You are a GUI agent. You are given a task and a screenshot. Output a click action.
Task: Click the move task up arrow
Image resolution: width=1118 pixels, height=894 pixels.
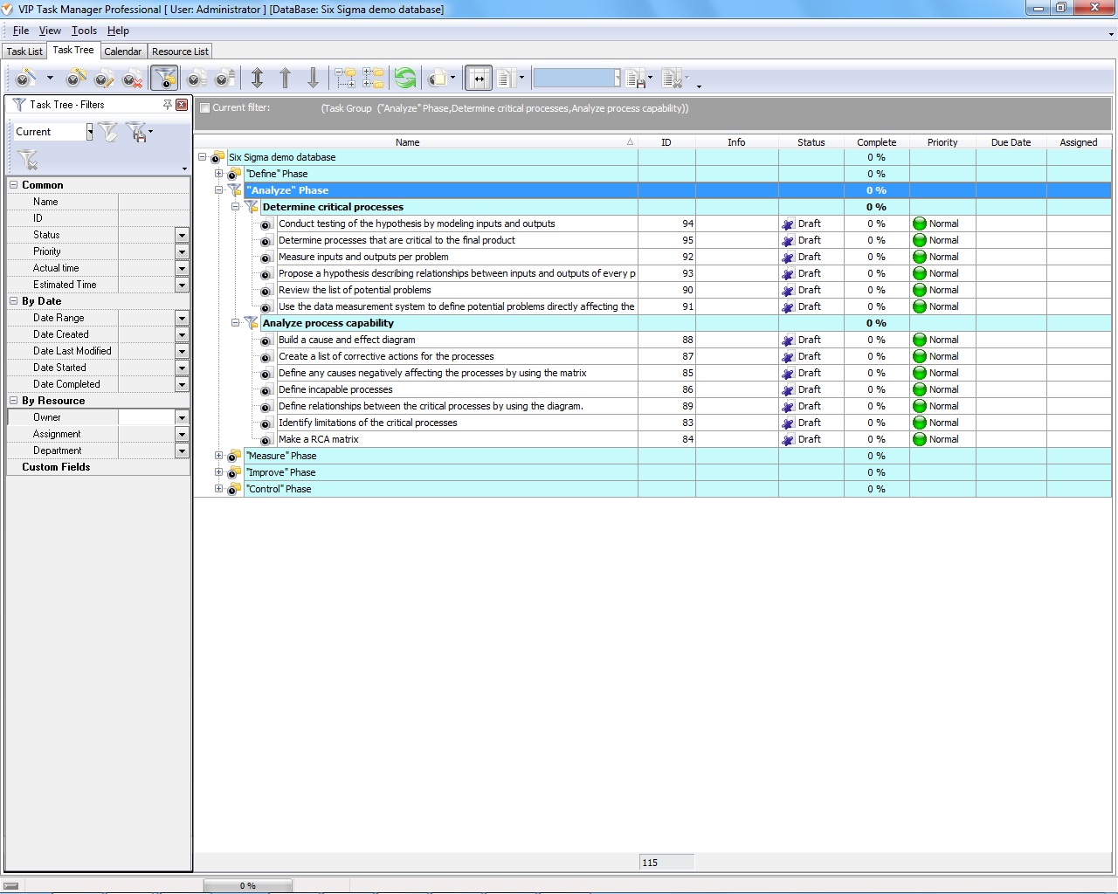pos(285,79)
